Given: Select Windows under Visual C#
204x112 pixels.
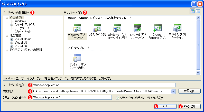Looking at the screenshot, I should (20, 21).
